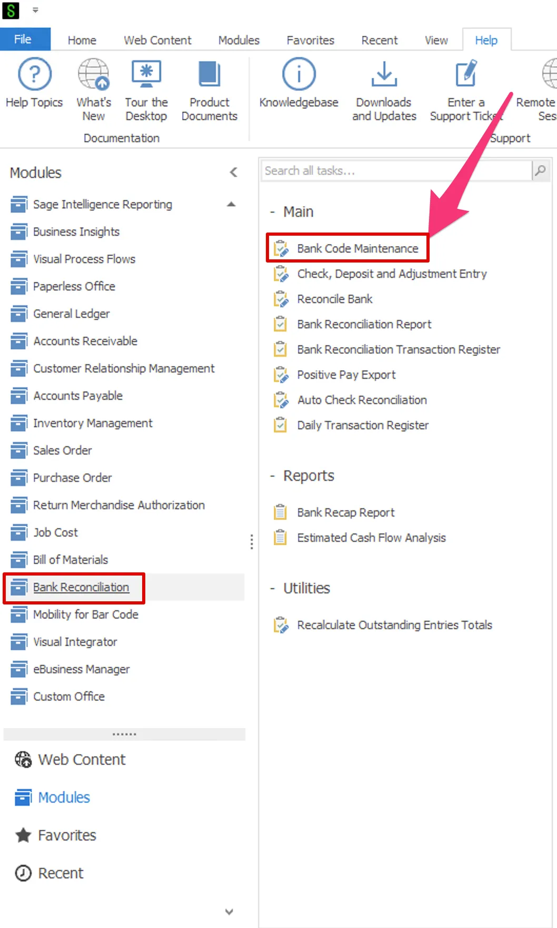Click icon next to Positive Pay Export
The width and height of the screenshot is (557, 928).
coord(281,375)
